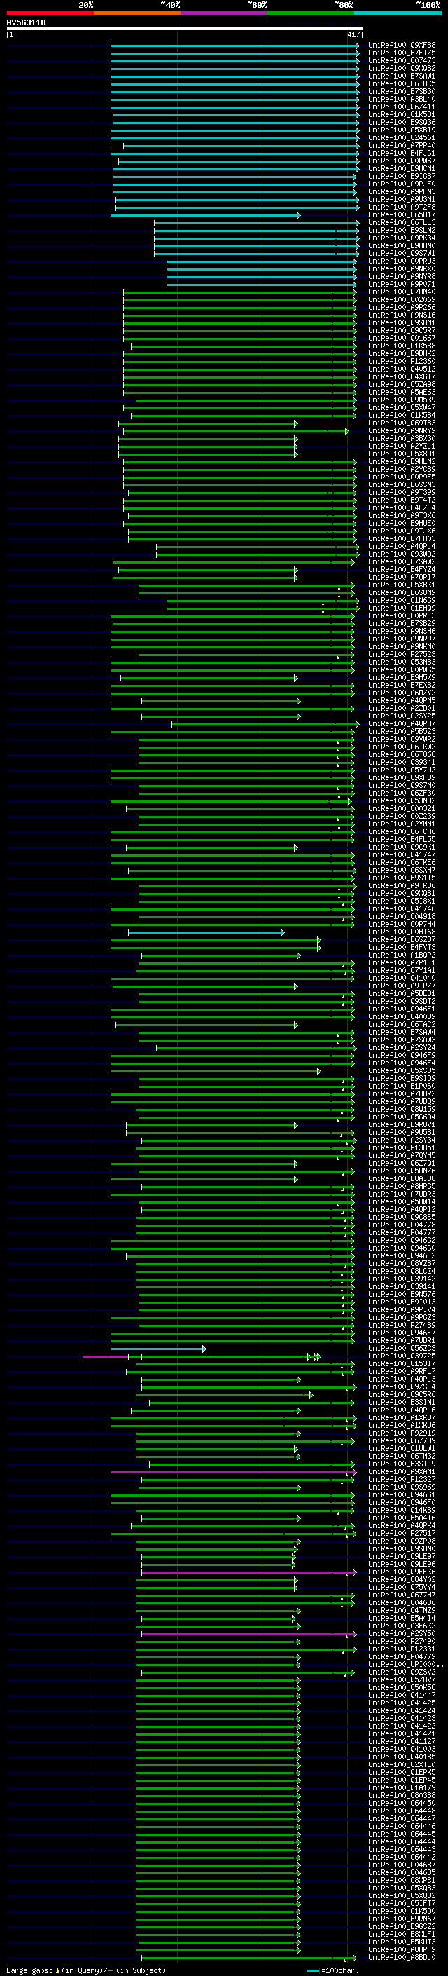The image size is (448, 1976).
Task: Open hit UniRef100_Q9XF88
Action: pos(401,46)
